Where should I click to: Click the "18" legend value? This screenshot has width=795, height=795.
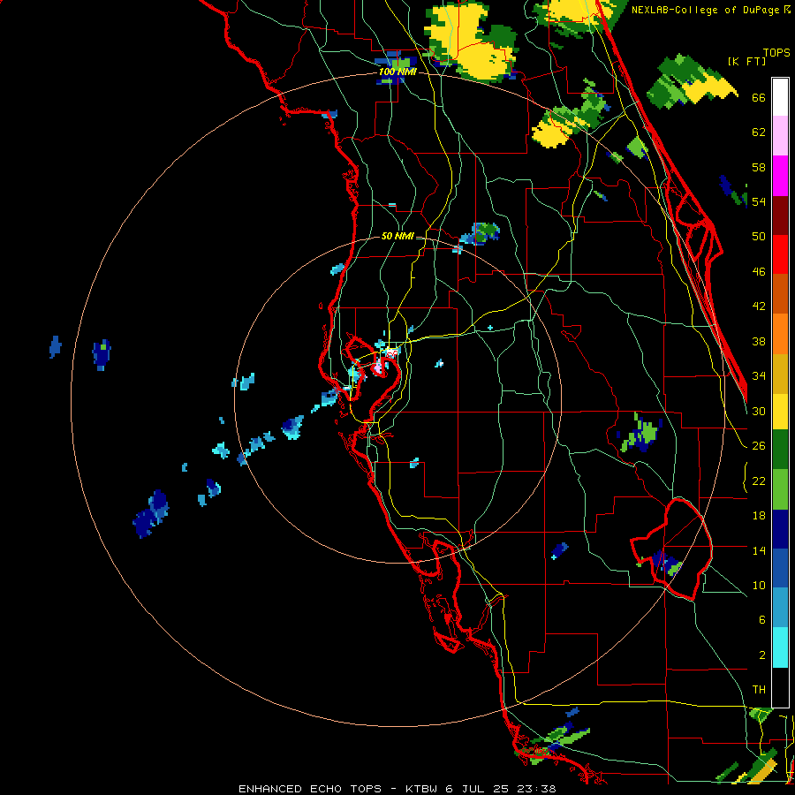click(759, 516)
